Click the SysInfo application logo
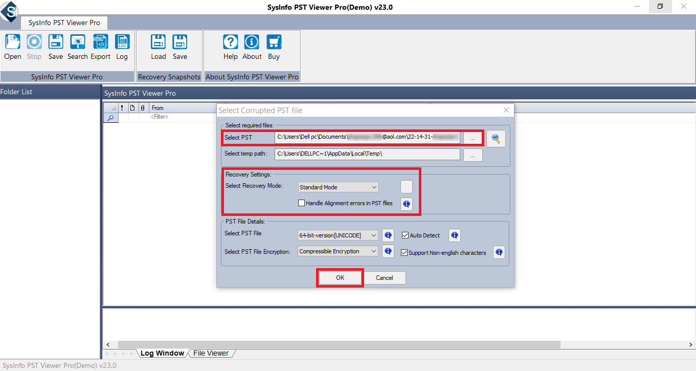696x371 pixels. click(9, 11)
